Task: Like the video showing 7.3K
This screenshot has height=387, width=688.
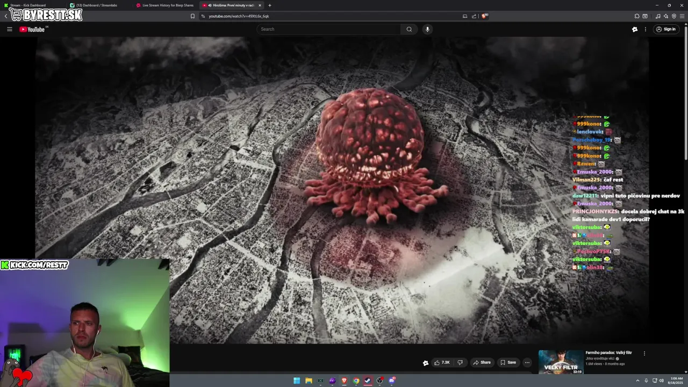Action: pos(442,362)
